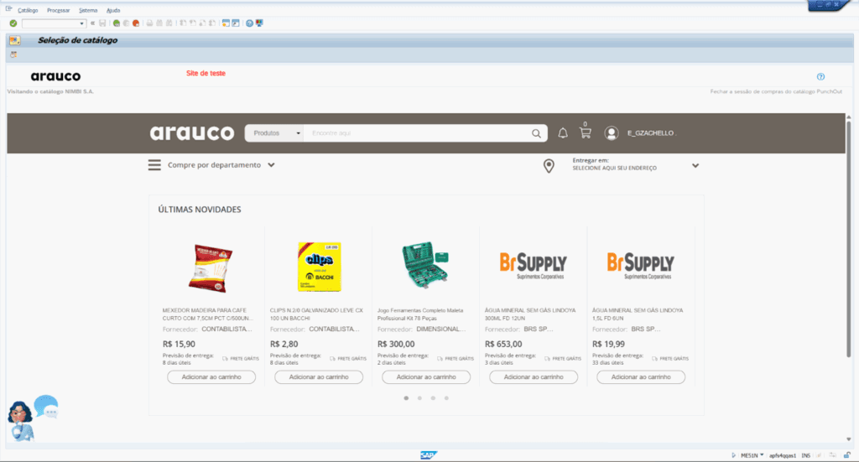The width and height of the screenshot is (859, 462).
Task: Click the Print icon in SAP toolbar
Action: coord(149,23)
